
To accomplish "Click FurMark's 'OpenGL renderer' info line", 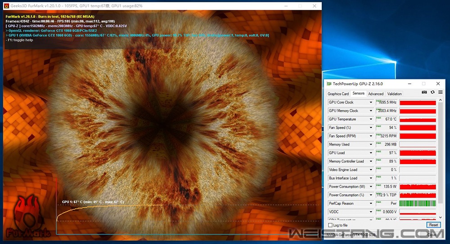I will [51, 30].
